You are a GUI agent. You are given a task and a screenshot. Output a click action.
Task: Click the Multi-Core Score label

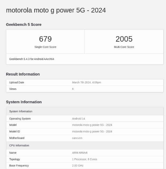(x=124, y=47)
